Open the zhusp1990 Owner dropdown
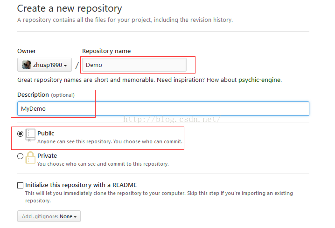 click(44, 65)
